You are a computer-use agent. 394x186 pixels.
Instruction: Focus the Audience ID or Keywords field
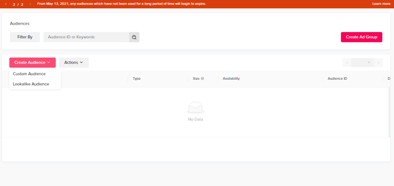tap(87, 37)
